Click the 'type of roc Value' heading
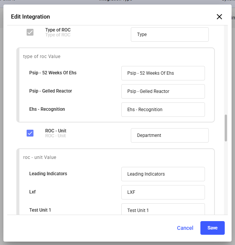Viewport: 235px width, 245px height. click(42, 57)
